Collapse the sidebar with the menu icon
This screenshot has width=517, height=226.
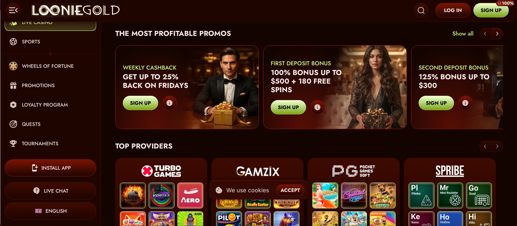pyautogui.click(x=13, y=10)
